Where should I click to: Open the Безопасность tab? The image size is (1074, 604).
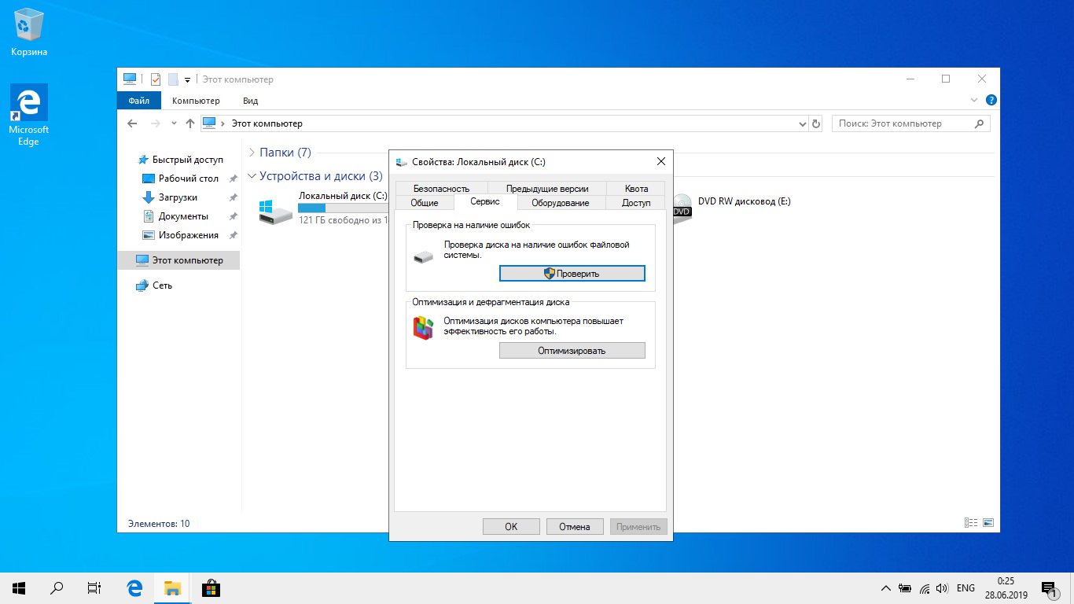coord(441,189)
